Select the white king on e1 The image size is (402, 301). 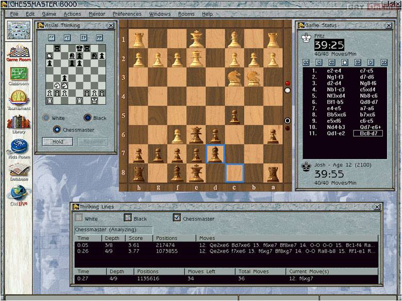click(x=196, y=39)
